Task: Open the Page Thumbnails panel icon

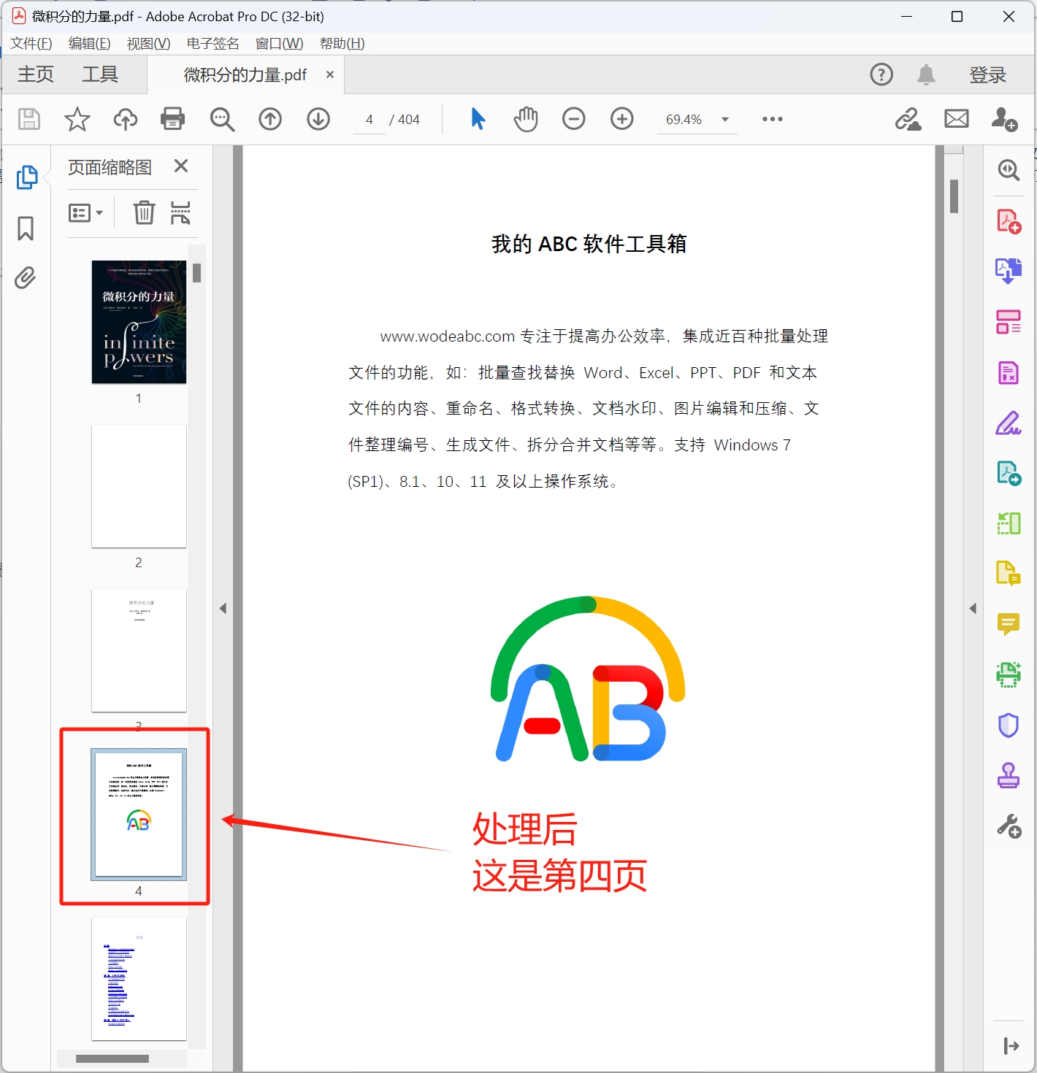Action: [27, 177]
